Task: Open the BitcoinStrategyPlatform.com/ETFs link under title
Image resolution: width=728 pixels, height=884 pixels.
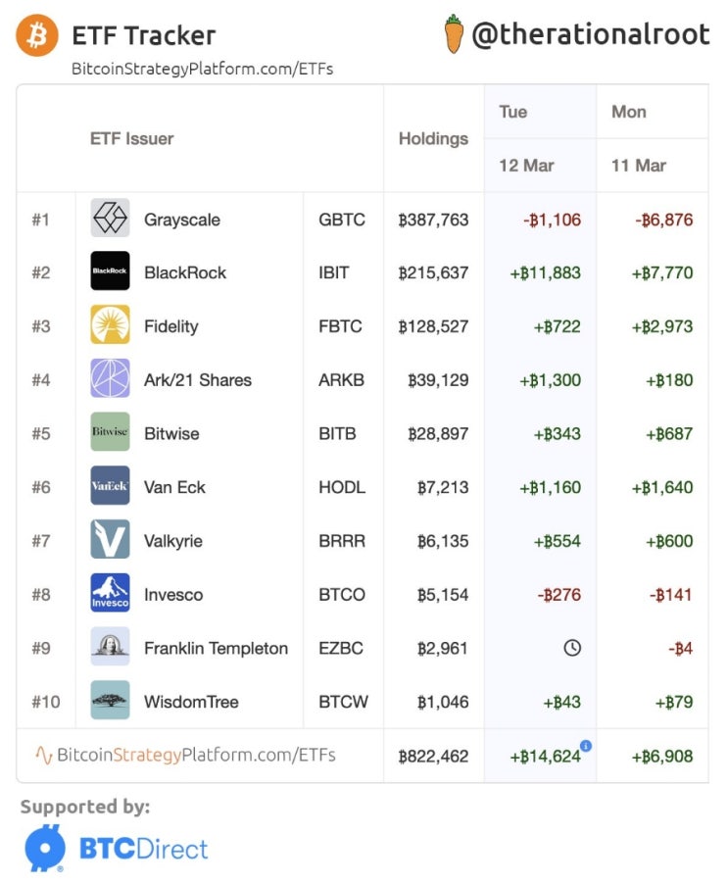Action: tap(203, 69)
